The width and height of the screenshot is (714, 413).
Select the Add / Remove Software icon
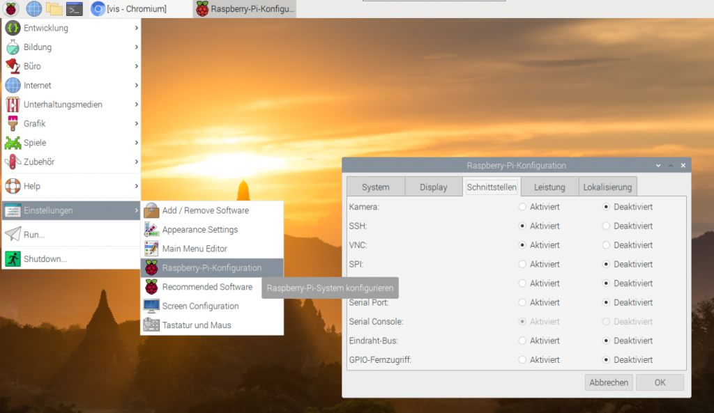coord(151,210)
